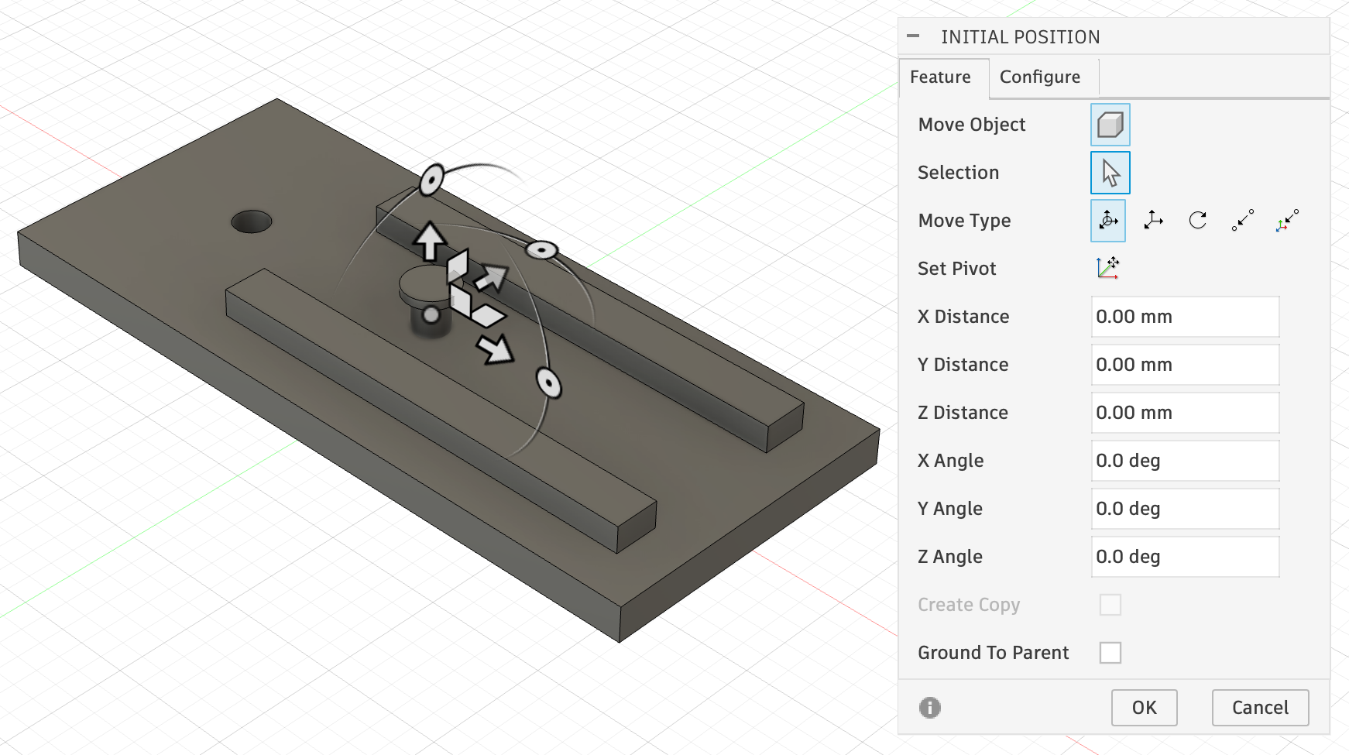Click the Z Angle input field
This screenshot has width=1349, height=755.
[x=1185, y=557]
